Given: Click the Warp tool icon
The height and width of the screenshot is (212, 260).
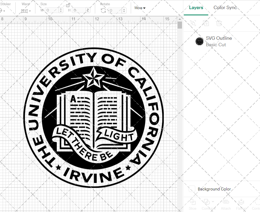Looking at the screenshot, I should (25, 10).
